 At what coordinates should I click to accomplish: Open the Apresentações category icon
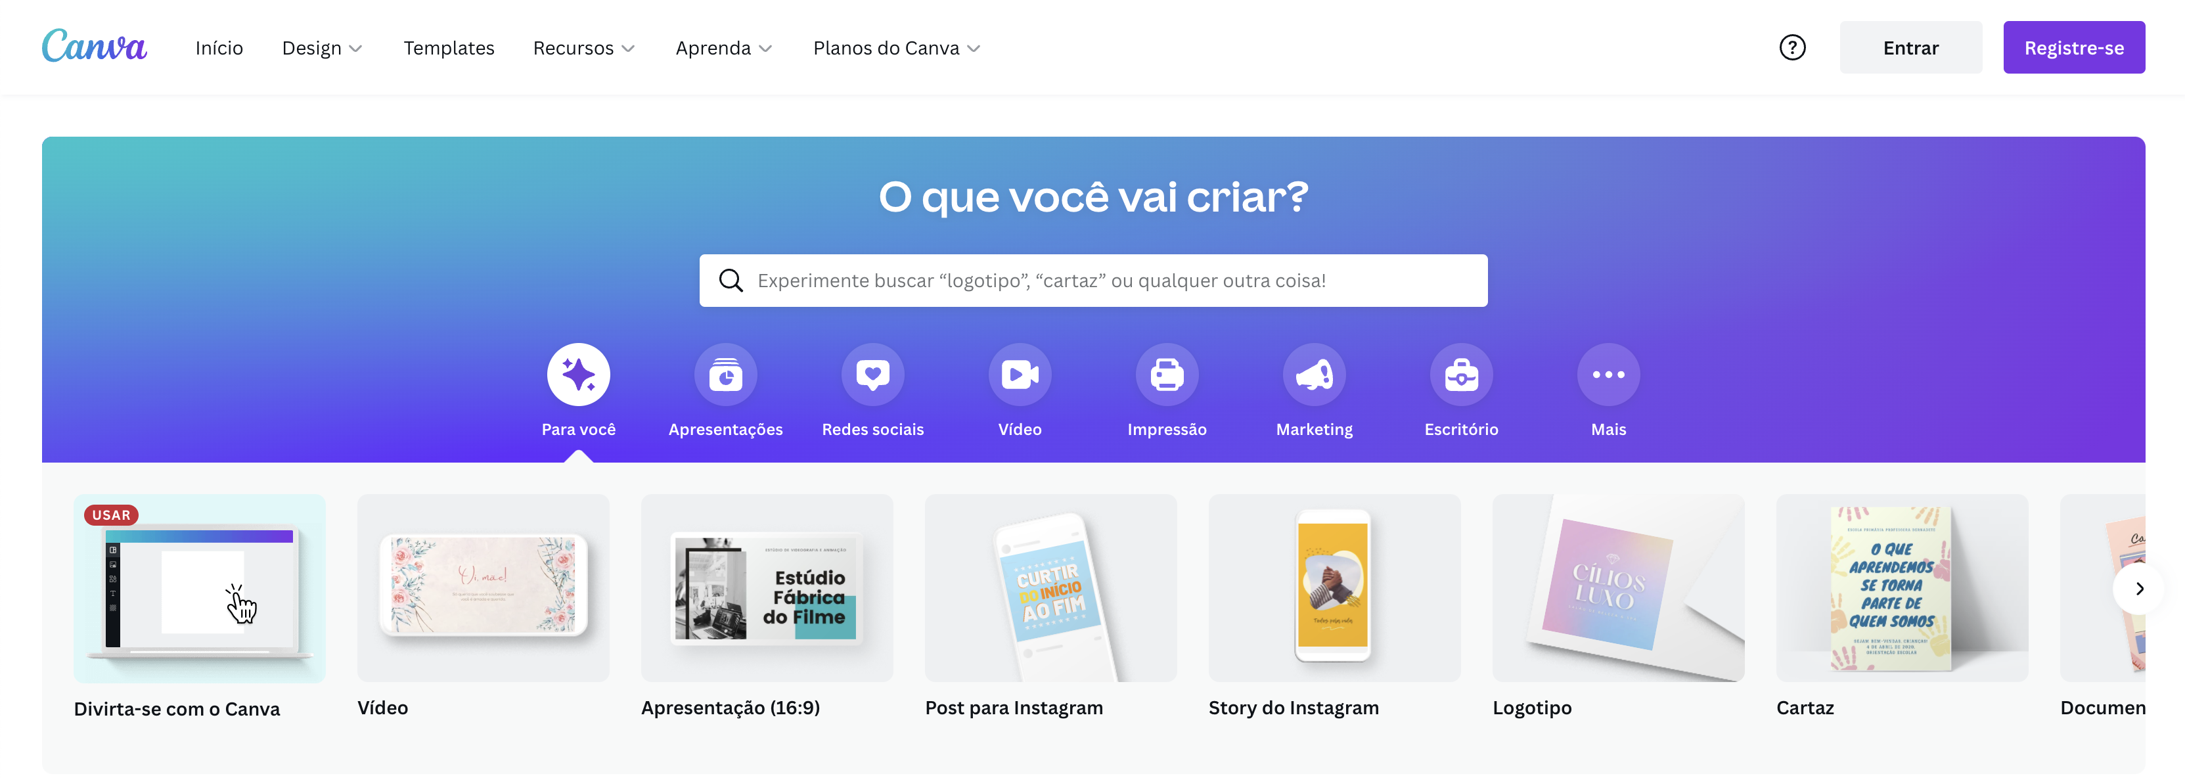point(725,374)
